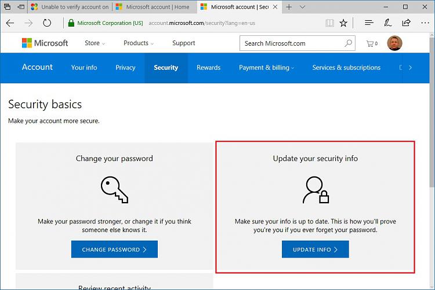Click the Microsoft logo
Viewport: 435px width, 290px height.
[45, 43]
